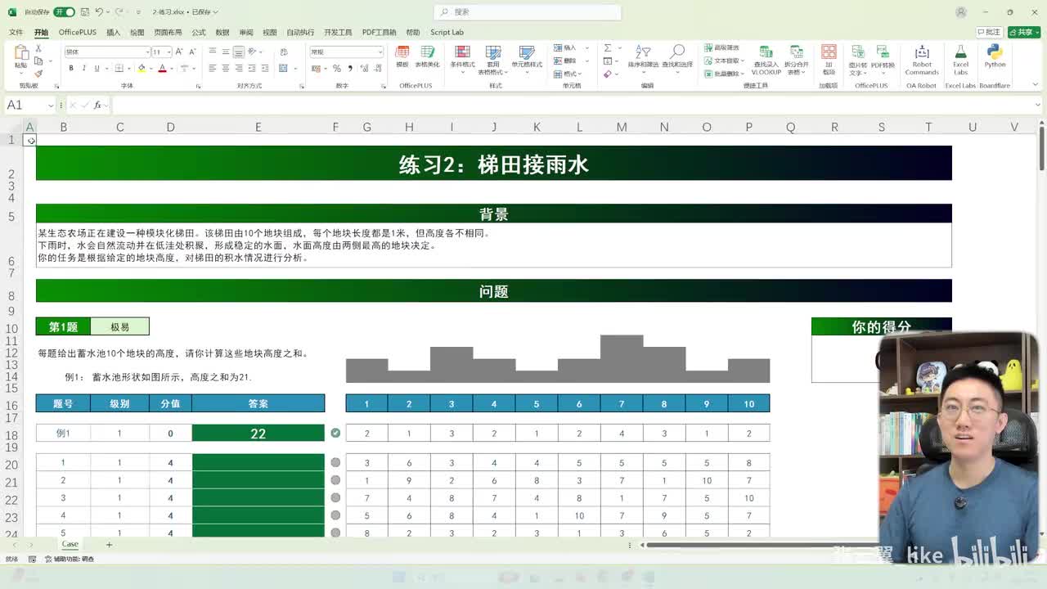Click the percent style icon
Screen dimensions: 1047x589
point(337,68)
